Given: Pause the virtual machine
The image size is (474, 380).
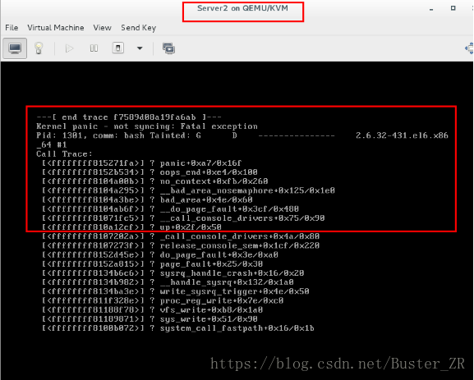Looking at the screenshot, I should 94,48.
